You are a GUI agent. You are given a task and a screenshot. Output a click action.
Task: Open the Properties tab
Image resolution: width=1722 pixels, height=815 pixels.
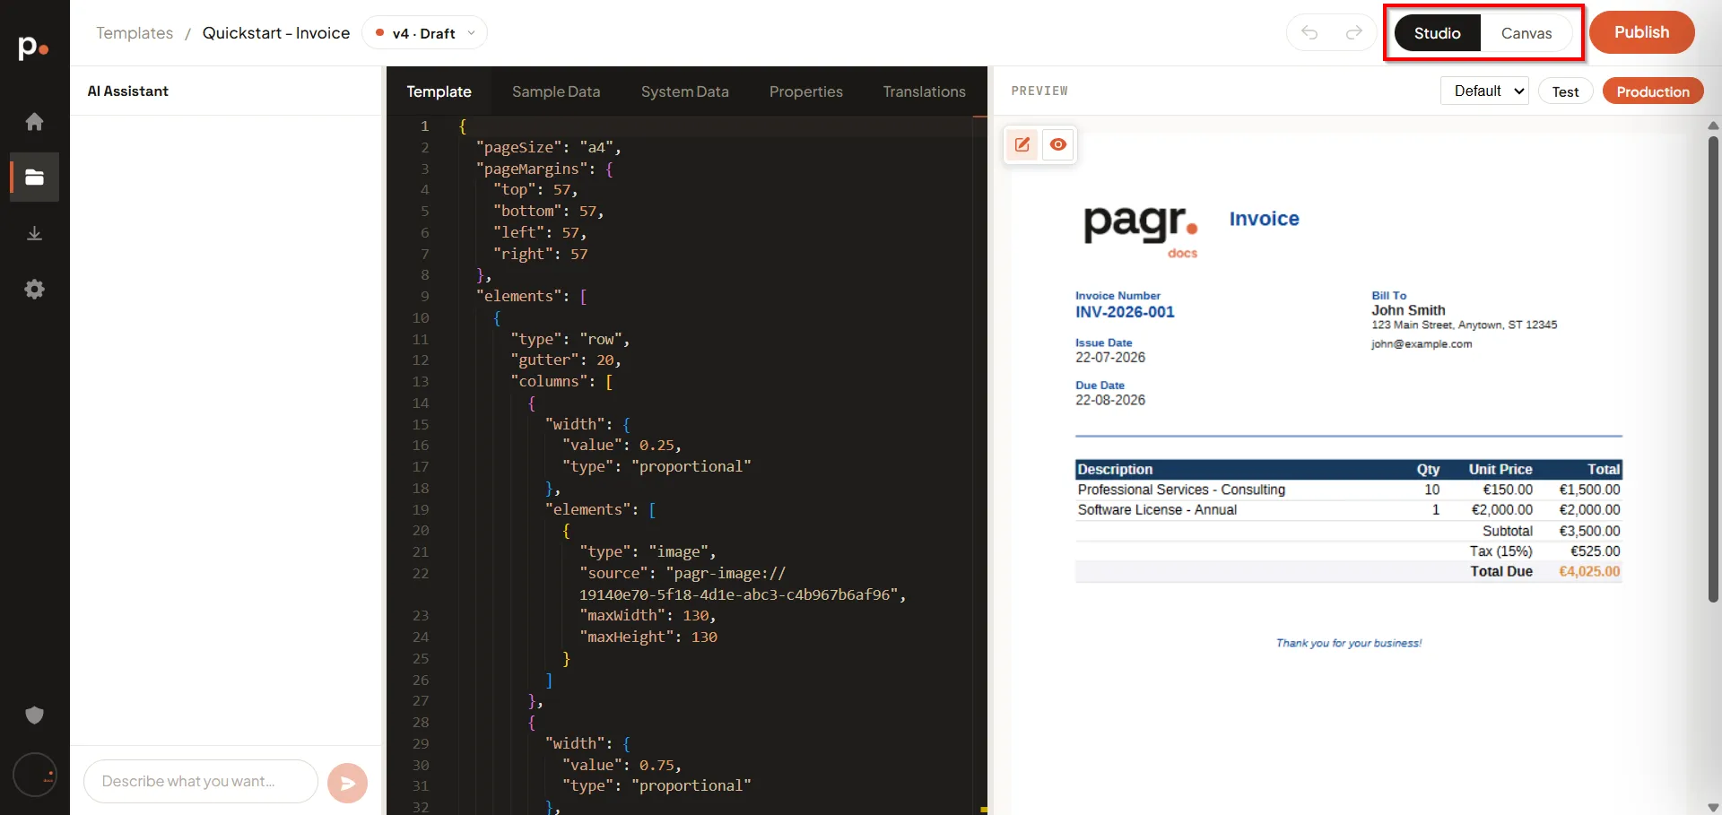[x=805, y=91]
